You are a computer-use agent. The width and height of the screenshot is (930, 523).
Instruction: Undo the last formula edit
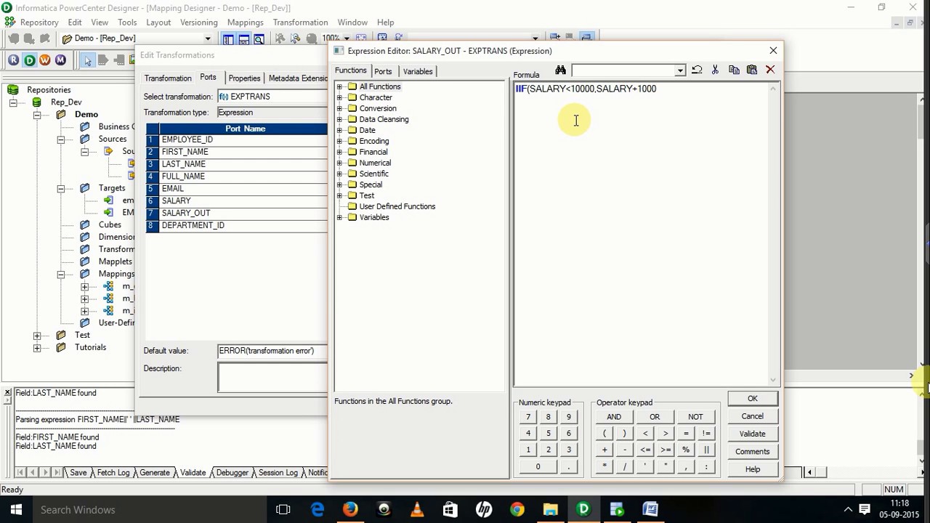click(x=697, y=70)
